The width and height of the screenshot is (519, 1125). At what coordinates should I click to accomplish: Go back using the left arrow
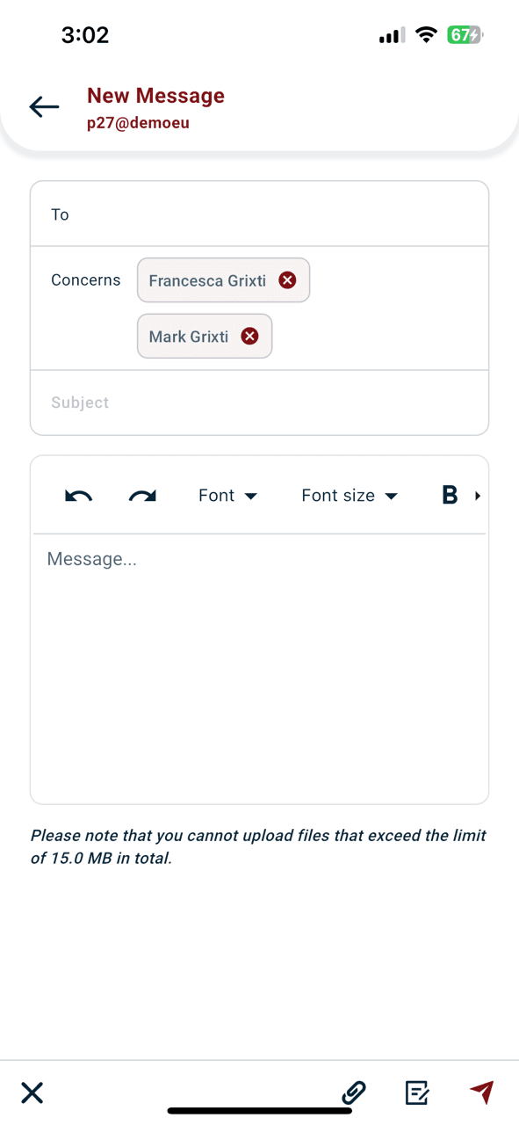click(44, 107)
